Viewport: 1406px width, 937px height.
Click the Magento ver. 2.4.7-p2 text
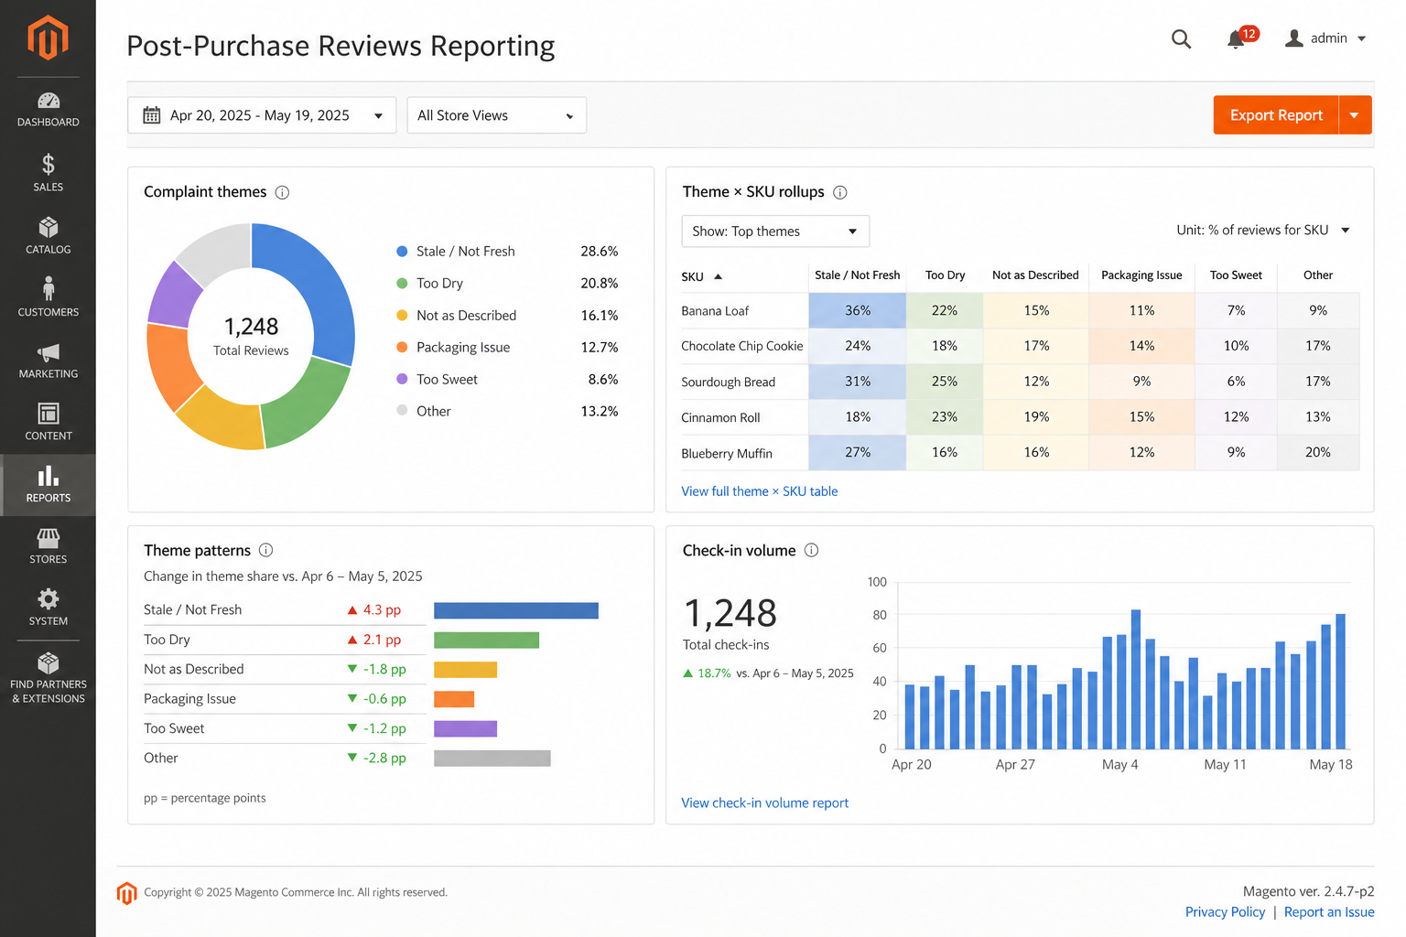coord(1308,891)
